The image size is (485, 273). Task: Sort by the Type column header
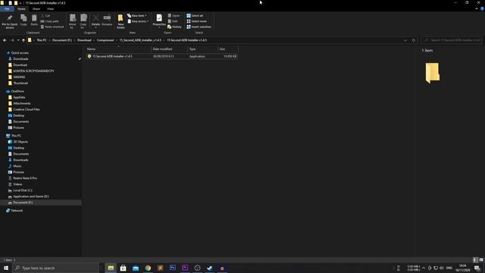pyautogui.click(x=202, y=49)
